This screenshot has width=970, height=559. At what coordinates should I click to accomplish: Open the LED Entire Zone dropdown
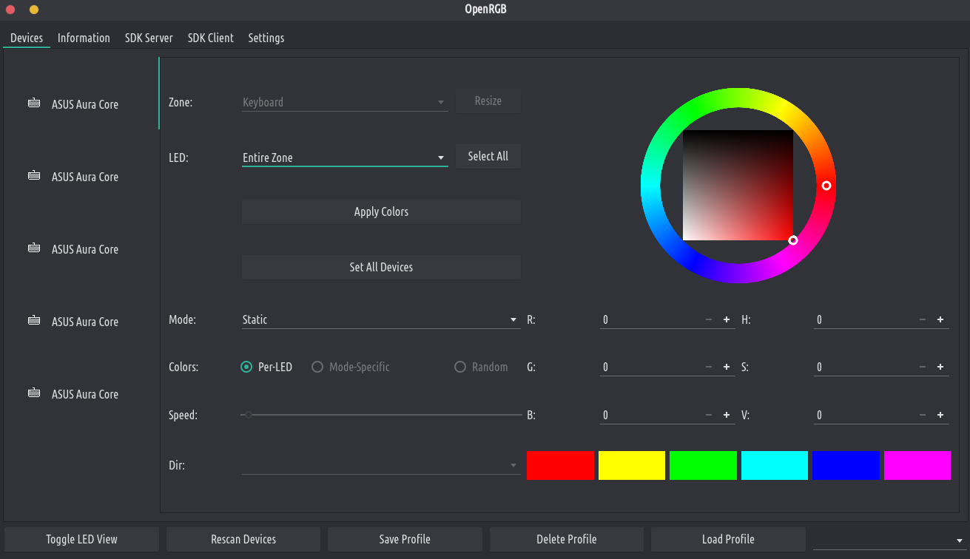345,157
